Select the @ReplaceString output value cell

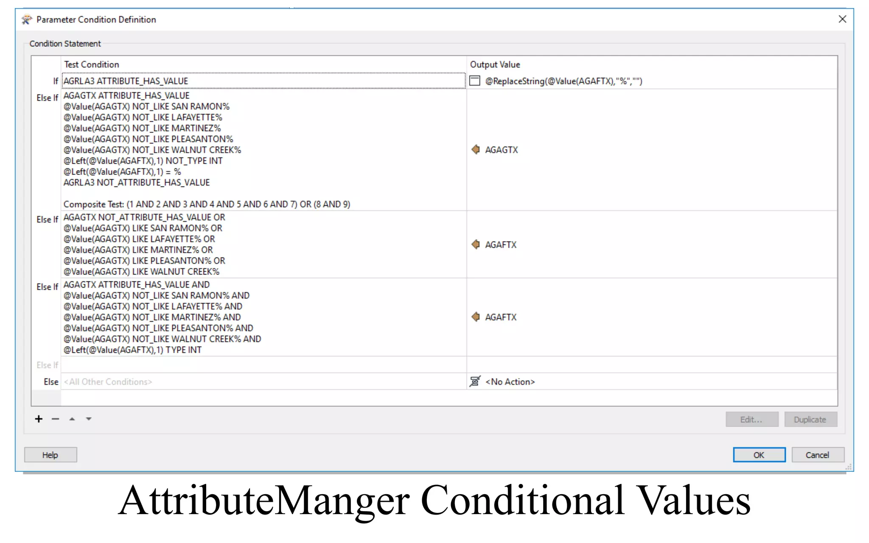pos(652,81)
